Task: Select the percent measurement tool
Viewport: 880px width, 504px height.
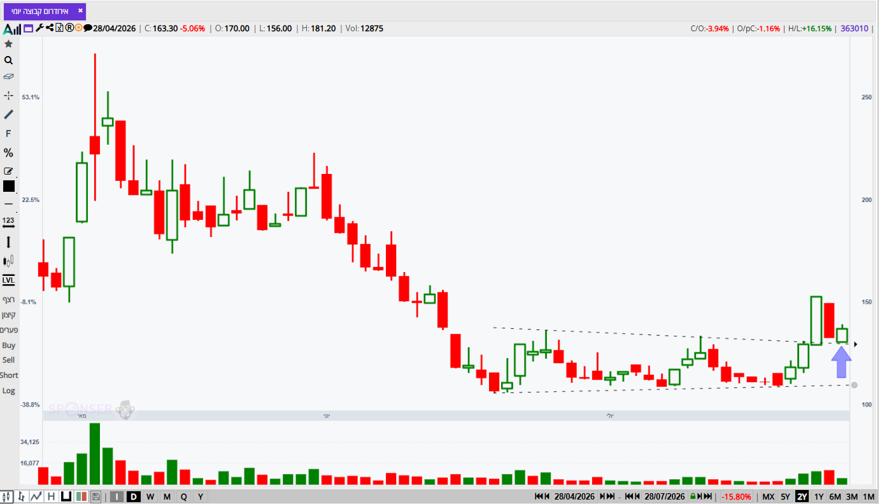Action: (8, 153)
